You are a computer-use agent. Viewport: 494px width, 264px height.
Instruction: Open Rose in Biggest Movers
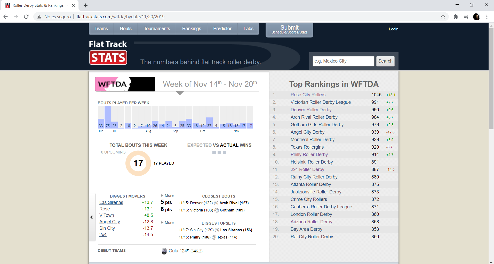[105, 209]
